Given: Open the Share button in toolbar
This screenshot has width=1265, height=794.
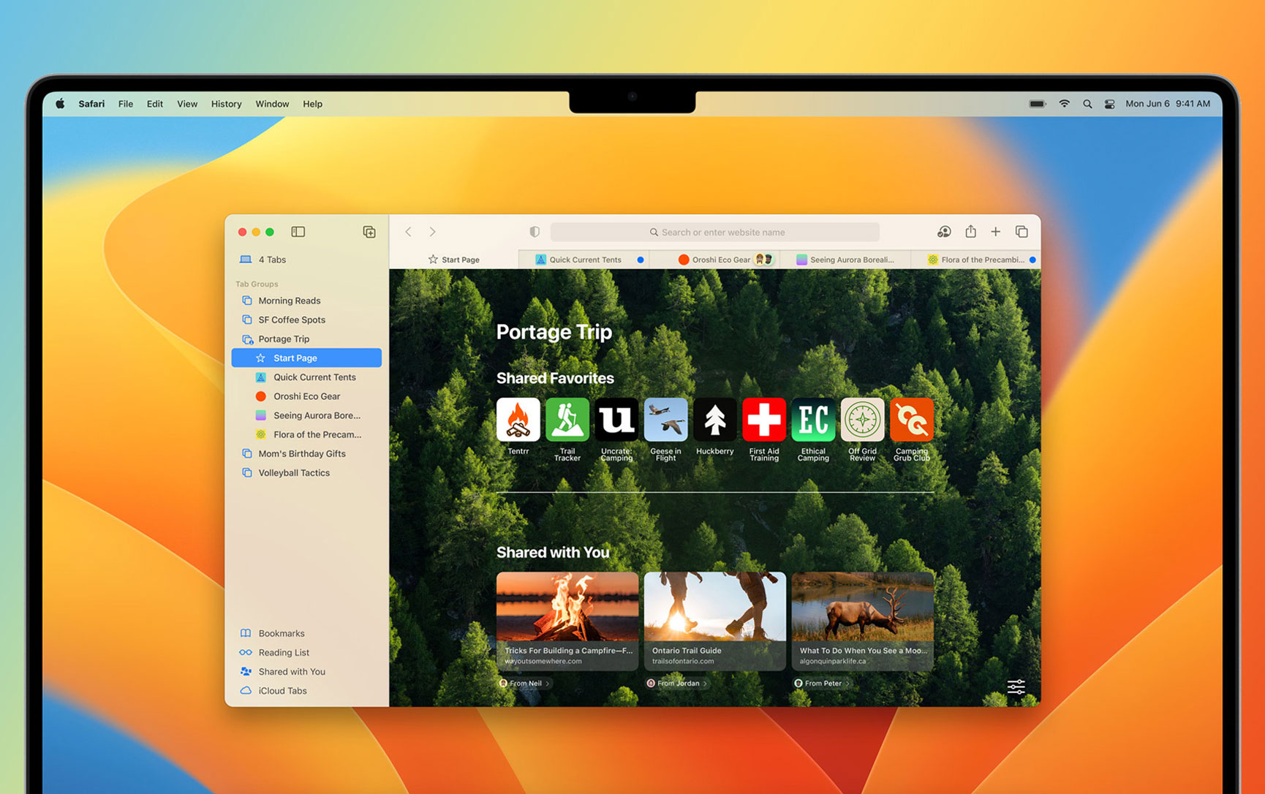Looking at the screenshot, I should tap(970, 231).
